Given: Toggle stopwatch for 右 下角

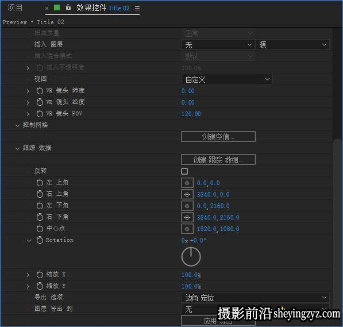Looking at the screenshot, I should click(x=40, y=217).
